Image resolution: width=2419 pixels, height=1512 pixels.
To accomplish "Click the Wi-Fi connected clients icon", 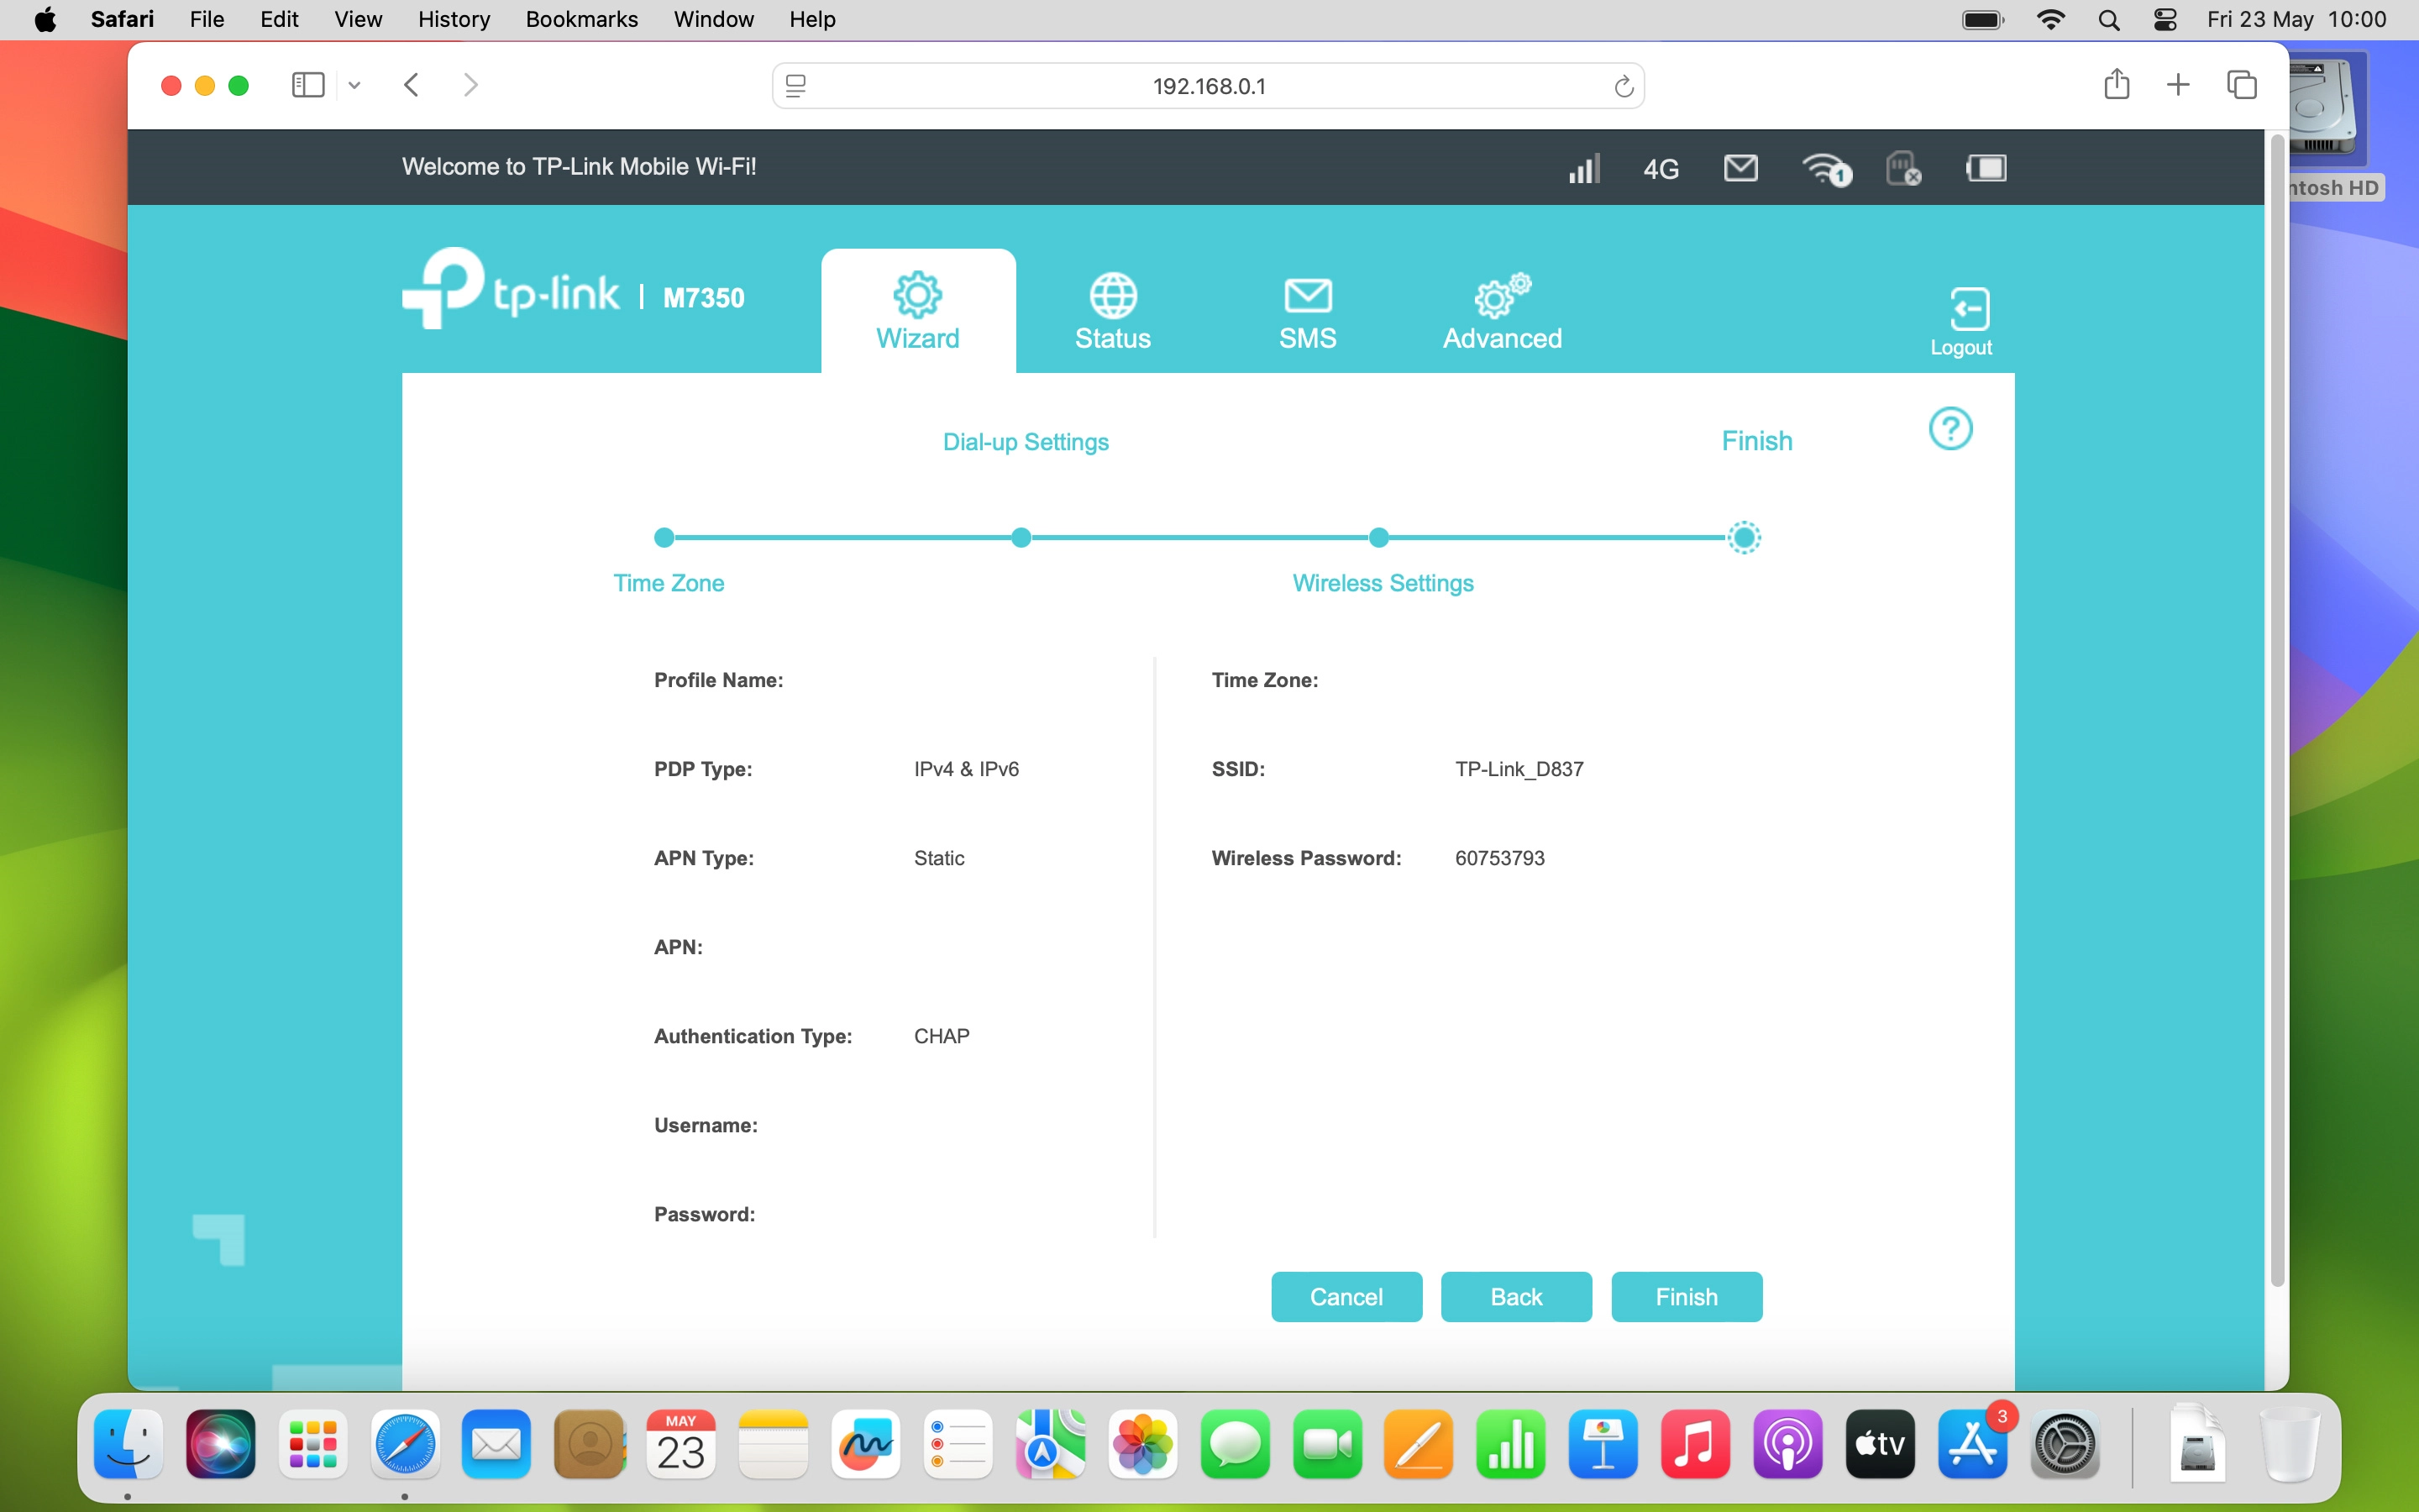I will (x=1825, y=169).
